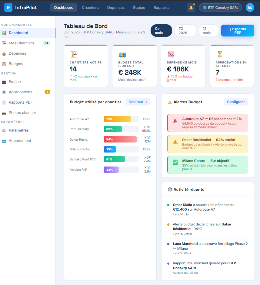Click the Luca Marchetti approval activity entry
This screenshot has height=285, width=260.
pos(208,248)
